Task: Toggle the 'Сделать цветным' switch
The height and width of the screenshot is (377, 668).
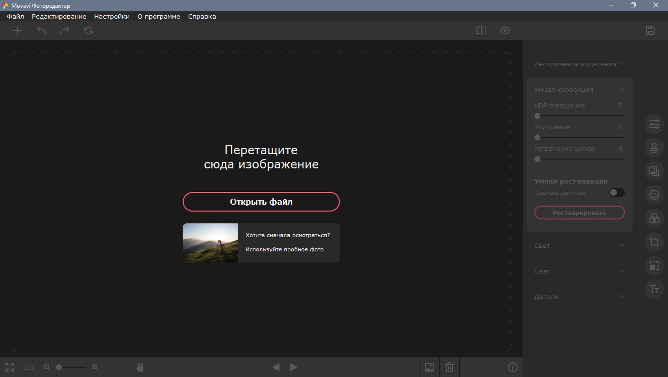Action: [x=616, y=193]
